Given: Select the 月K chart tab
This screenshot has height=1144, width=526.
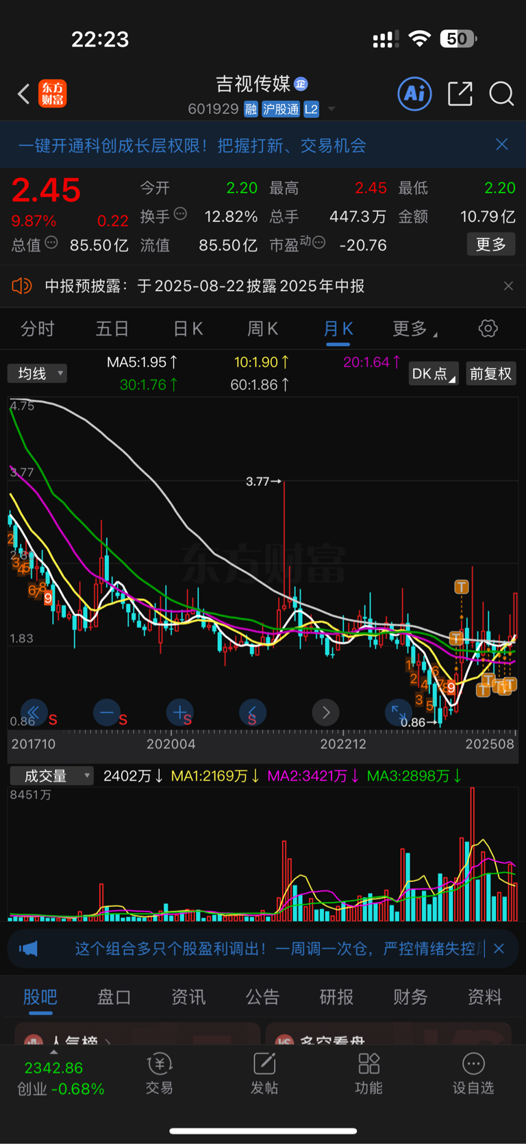Looking at the screenshot, I should click(x=338, y=329).
